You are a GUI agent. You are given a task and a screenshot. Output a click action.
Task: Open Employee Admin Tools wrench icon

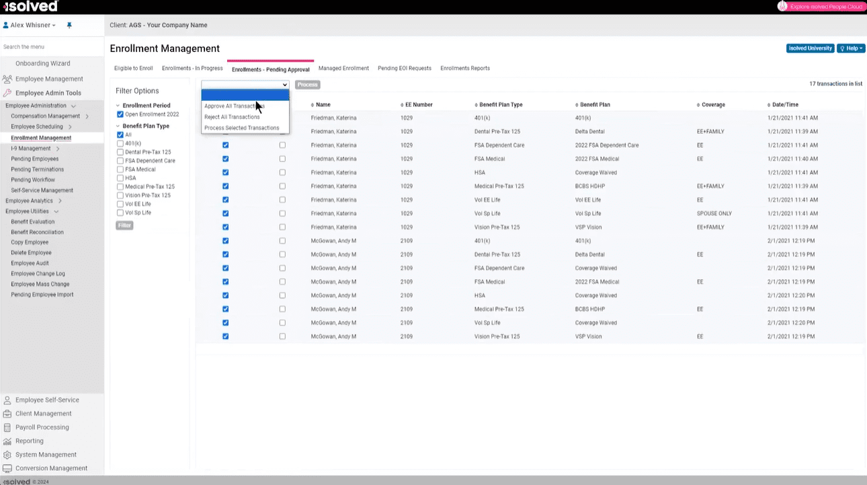click(x=7, y=93)
